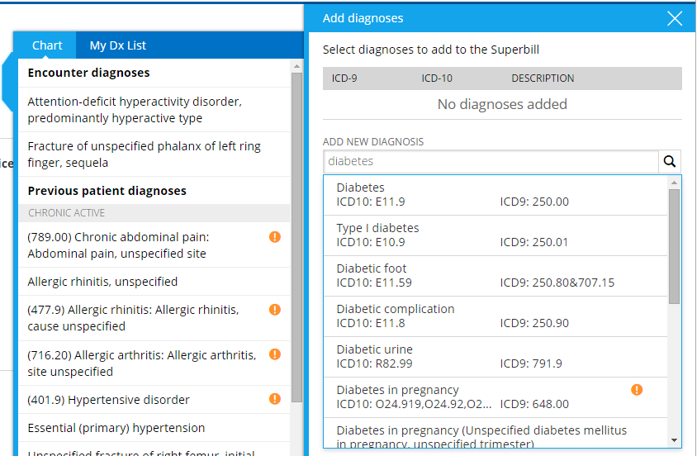This screenshot has height=456, width=697.
Task: Click warning icon beside Allergic arthritis
Action: pyautogui.click(x=275, y=354)
